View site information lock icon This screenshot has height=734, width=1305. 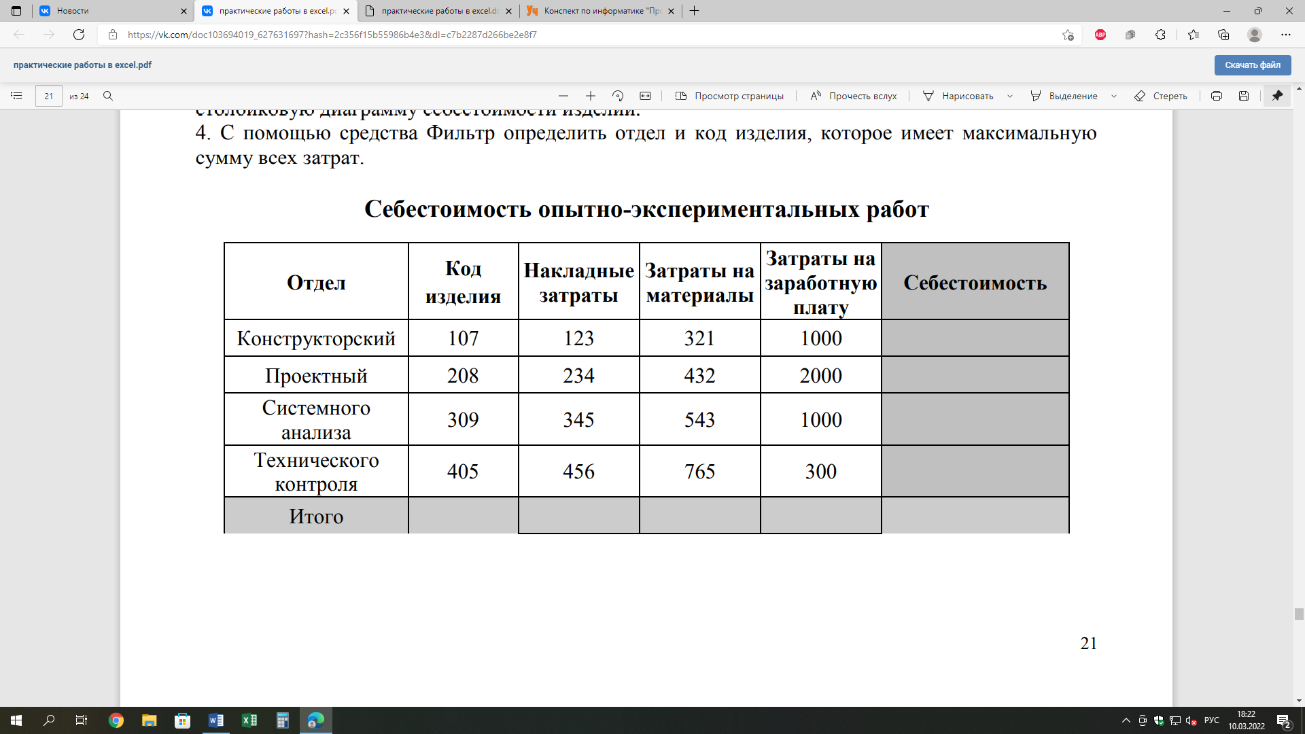[113, 35]
